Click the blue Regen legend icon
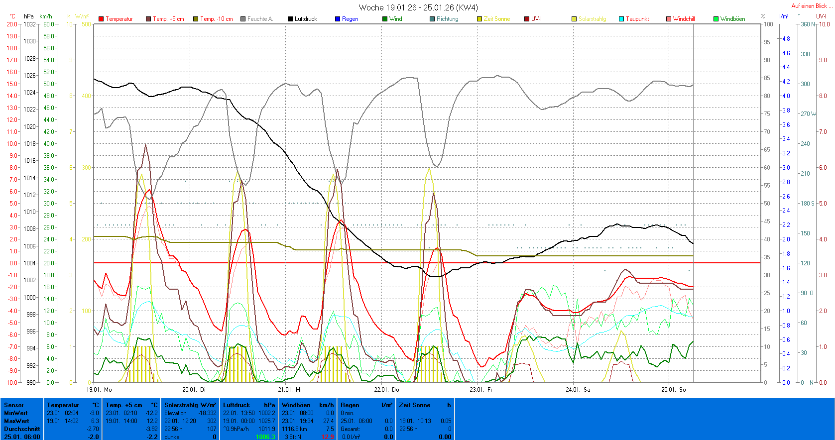Viewport: 835px width, 440px height. (338, 19)
